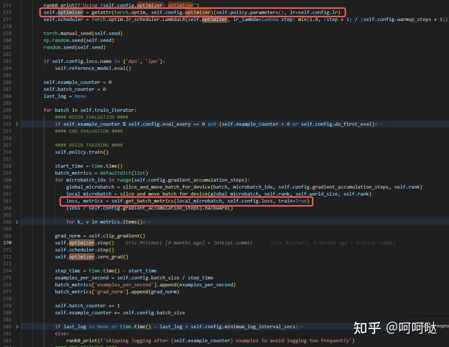Click self.policy.train() on line 356
Screen dimensions: 449x347
81,152
